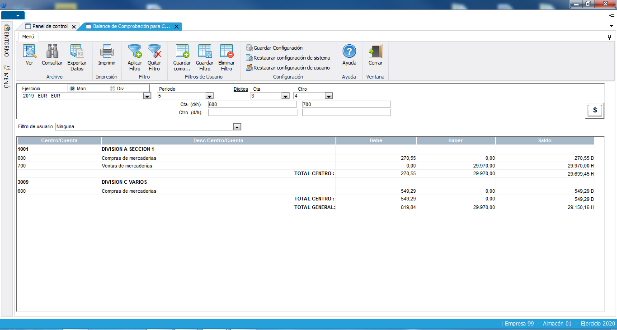The image size is (617, 330).
Task: Delete the user filter with Eliminar Filtro
Action: tap(226, 52)
